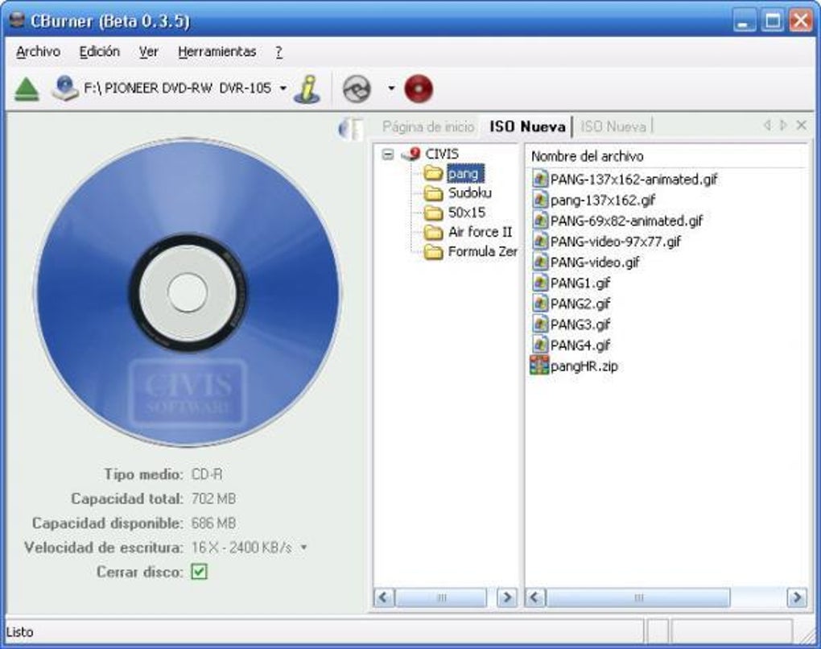Click file list horizontal scrollbar thumb
The image size is (821, 649).
tap(638, 597)
